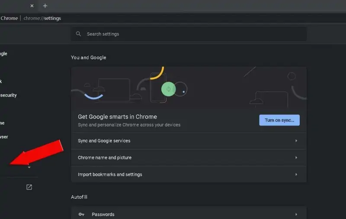Open the Sync and Google services row
This screenshot has width=346, height=219.
pyautogui.click(x=189, y=141)
